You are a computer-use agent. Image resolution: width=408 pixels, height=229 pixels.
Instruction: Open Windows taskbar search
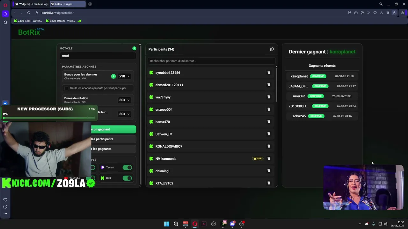coord(176,224)
